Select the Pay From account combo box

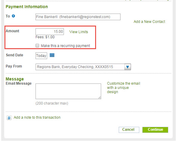point(83,67)
